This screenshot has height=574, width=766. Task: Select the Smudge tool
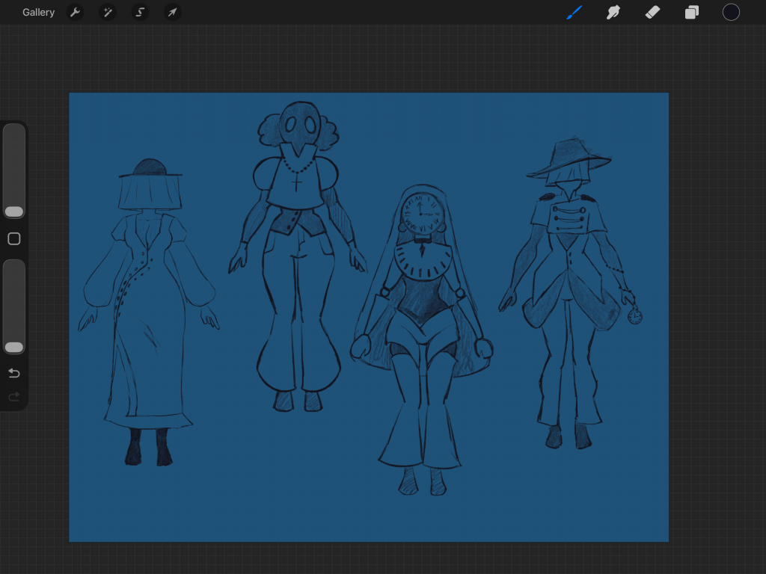coord(613,13)
